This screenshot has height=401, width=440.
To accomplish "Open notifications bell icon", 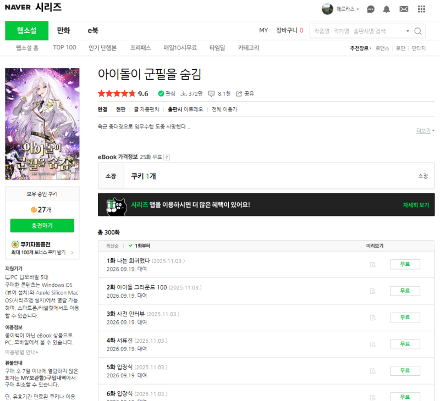I will point(387,9).
